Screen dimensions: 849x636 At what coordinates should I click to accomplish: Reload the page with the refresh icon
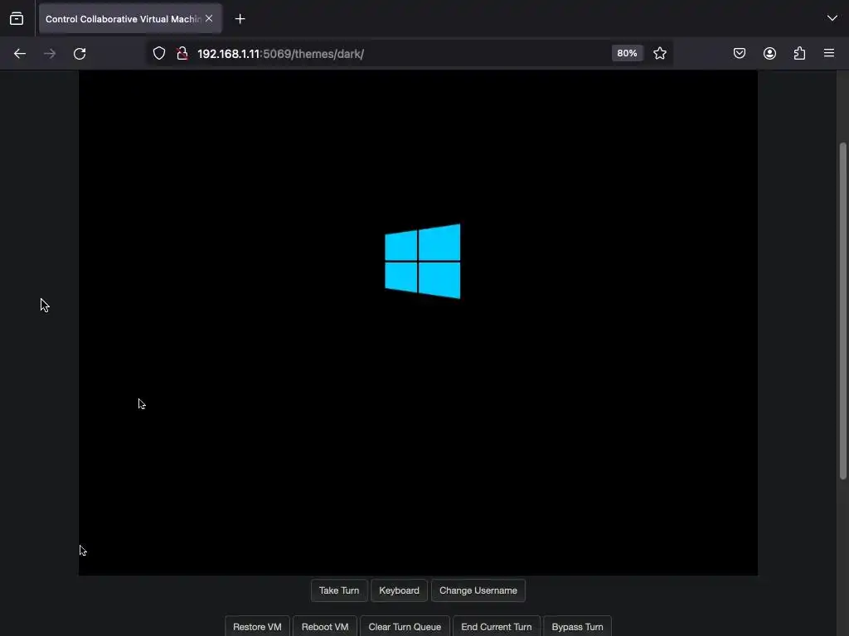pyautogui.click(x=80, y=54)
